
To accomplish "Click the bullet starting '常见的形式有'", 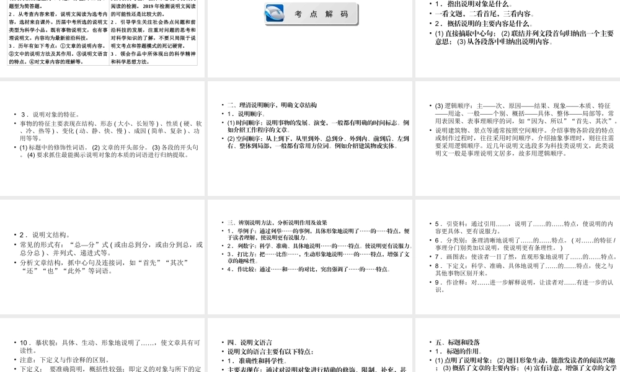I will 111,248.
